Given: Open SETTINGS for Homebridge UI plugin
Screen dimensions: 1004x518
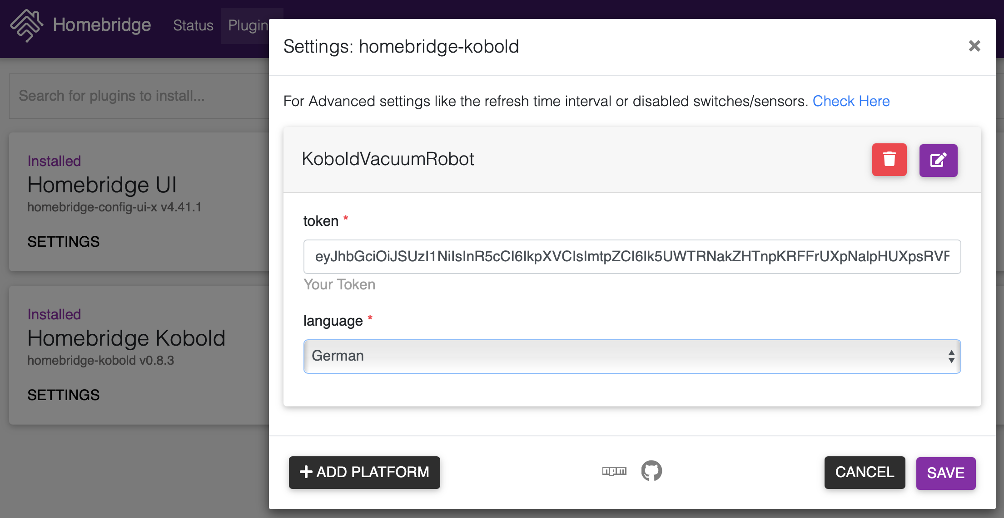Looking at the screenshot, I should pyautogui.click(x=64, y=242).
